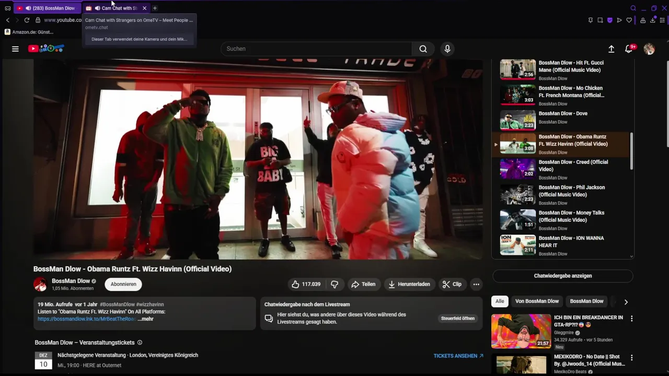Open the BossMan Dlow channel name link
Viewport: 669px width, 376px height.
(x=71, y=281)
